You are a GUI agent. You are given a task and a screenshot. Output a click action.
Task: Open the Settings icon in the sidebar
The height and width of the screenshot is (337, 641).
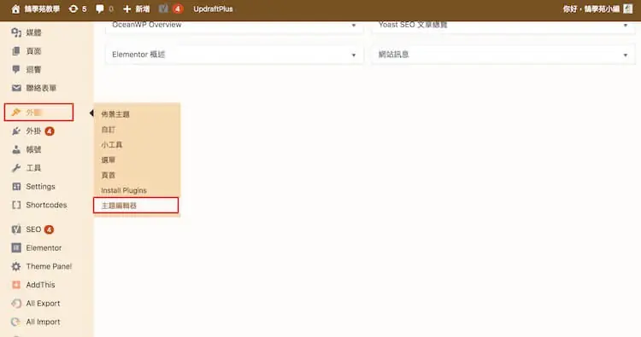(16, 187)
